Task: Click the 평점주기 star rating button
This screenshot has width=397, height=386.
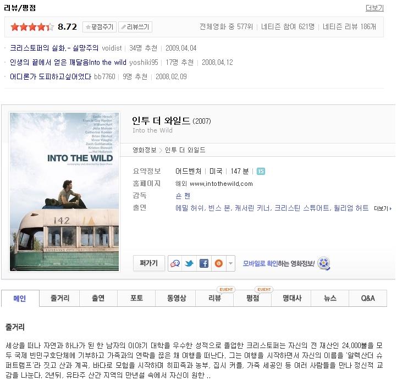Action: [x=100, y=27]
